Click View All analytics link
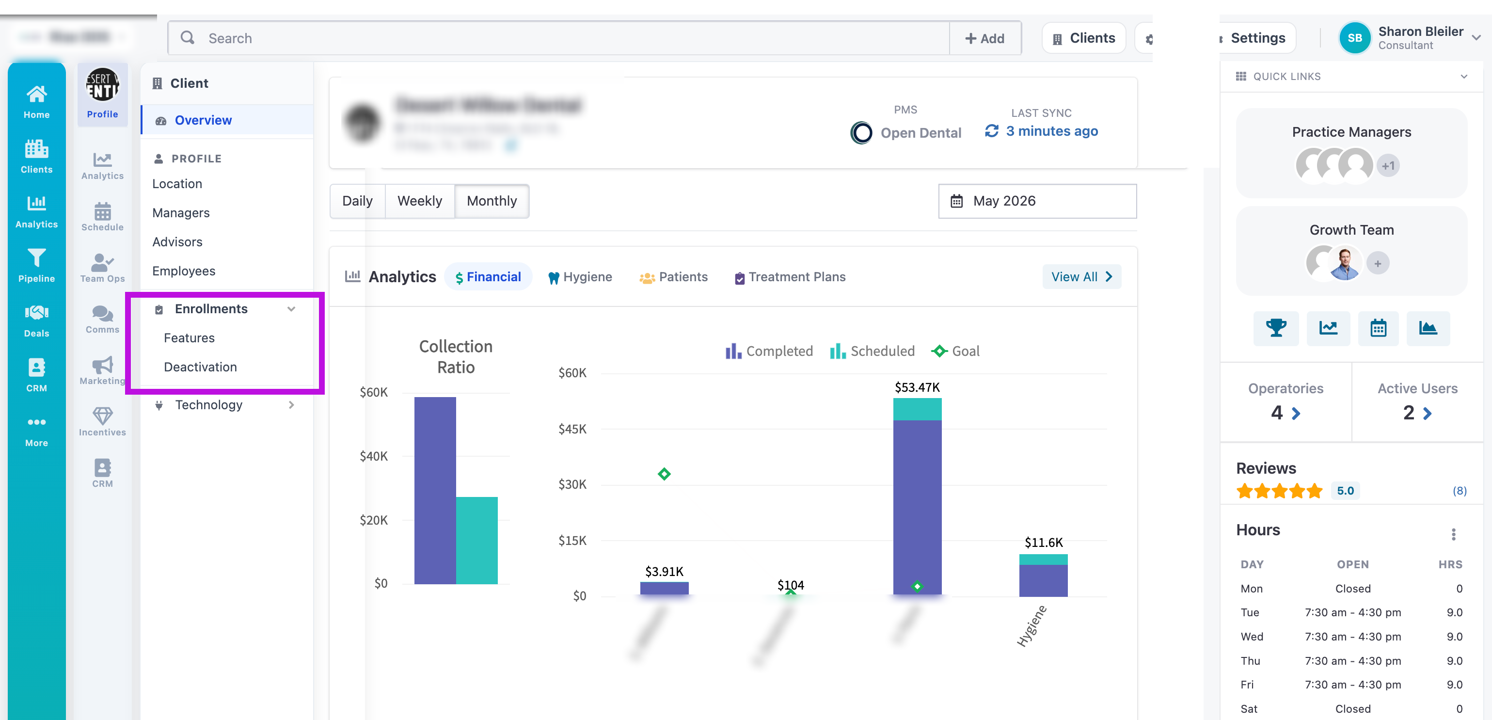 click(1081, 277)
